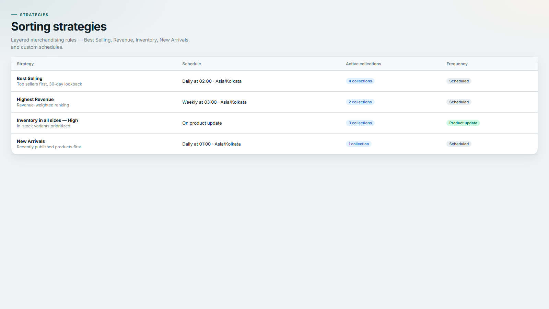Screen dimensions: 549x309
Task: Click the Sorting strategies page heading
Action: click(59, 27)
